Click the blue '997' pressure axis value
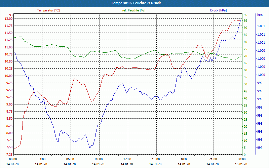This screenshot has height=168, width=269. coord(260,148)
